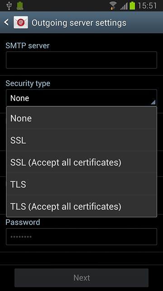163x291 pixels.
Task: Tap the 100% battery notification icon
Action: [20, 6]
